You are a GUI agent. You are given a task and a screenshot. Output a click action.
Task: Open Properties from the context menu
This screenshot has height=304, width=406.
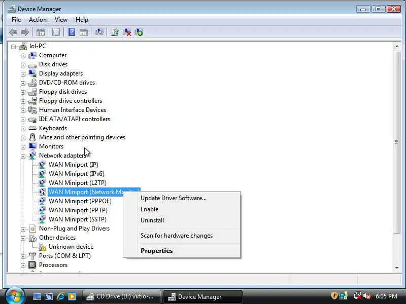(182, 250)
